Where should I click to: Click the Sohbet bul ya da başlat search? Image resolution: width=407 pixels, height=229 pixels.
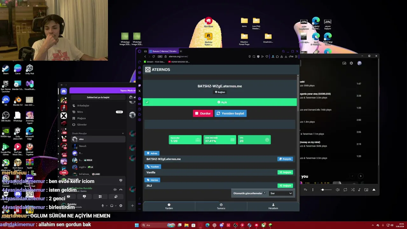[x=98, y=97]
